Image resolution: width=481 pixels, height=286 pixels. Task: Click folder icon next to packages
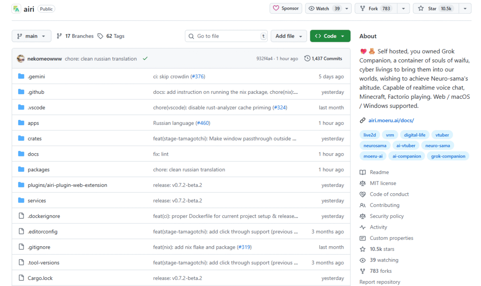[x=21, y=169]
